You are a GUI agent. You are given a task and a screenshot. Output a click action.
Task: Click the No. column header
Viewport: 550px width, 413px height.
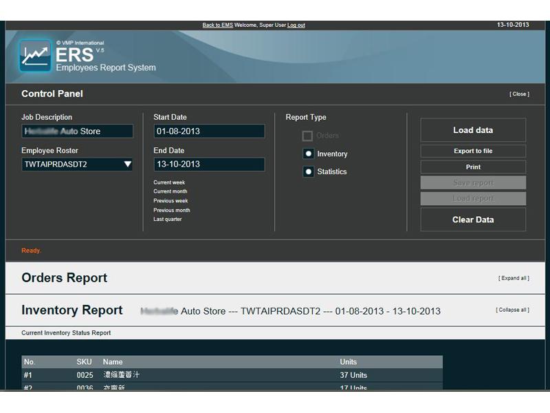(x=29, y=362)
